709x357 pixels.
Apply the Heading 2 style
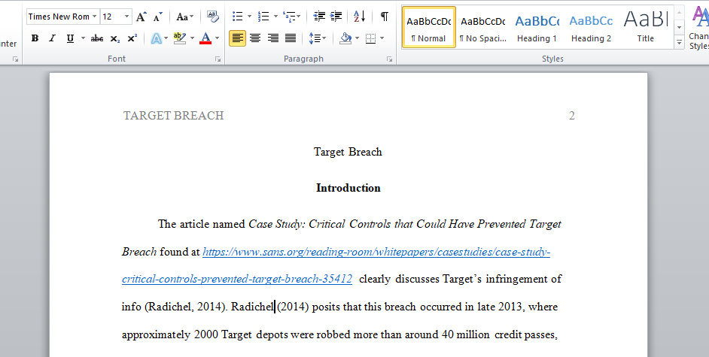pyautogui.click(x=591, y=27)
